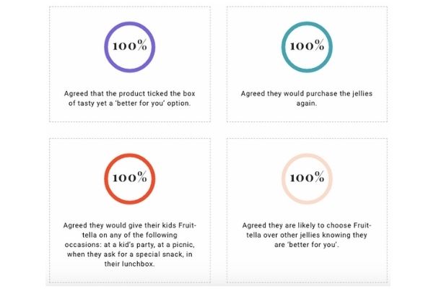
Task: Click the teal 100% circle
Action: tap(307, 47)
